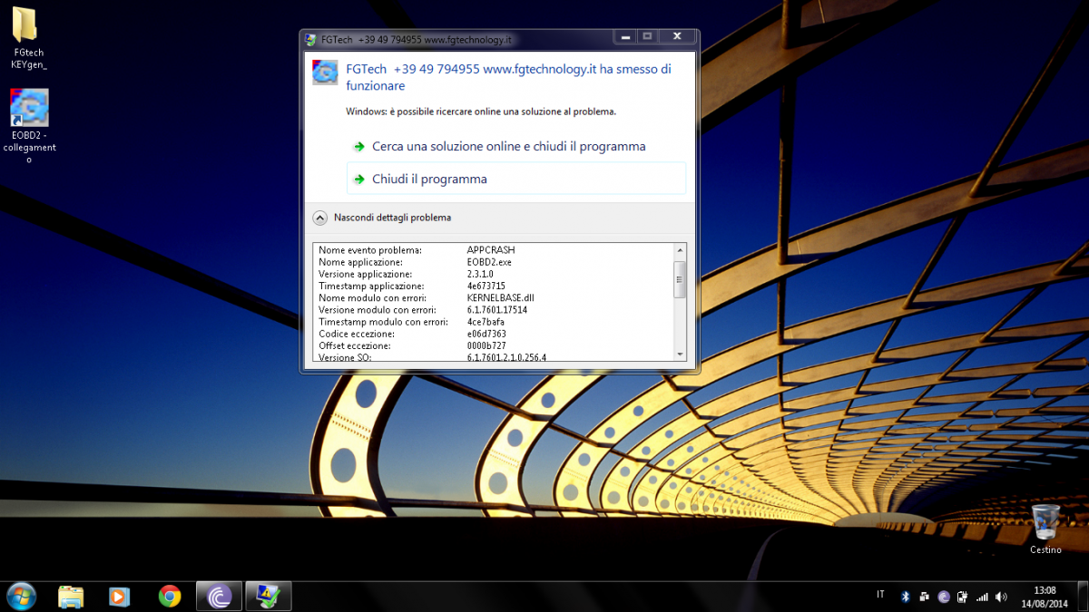
Task: Click the Show desktop strip
Action: pos(1083,597)
